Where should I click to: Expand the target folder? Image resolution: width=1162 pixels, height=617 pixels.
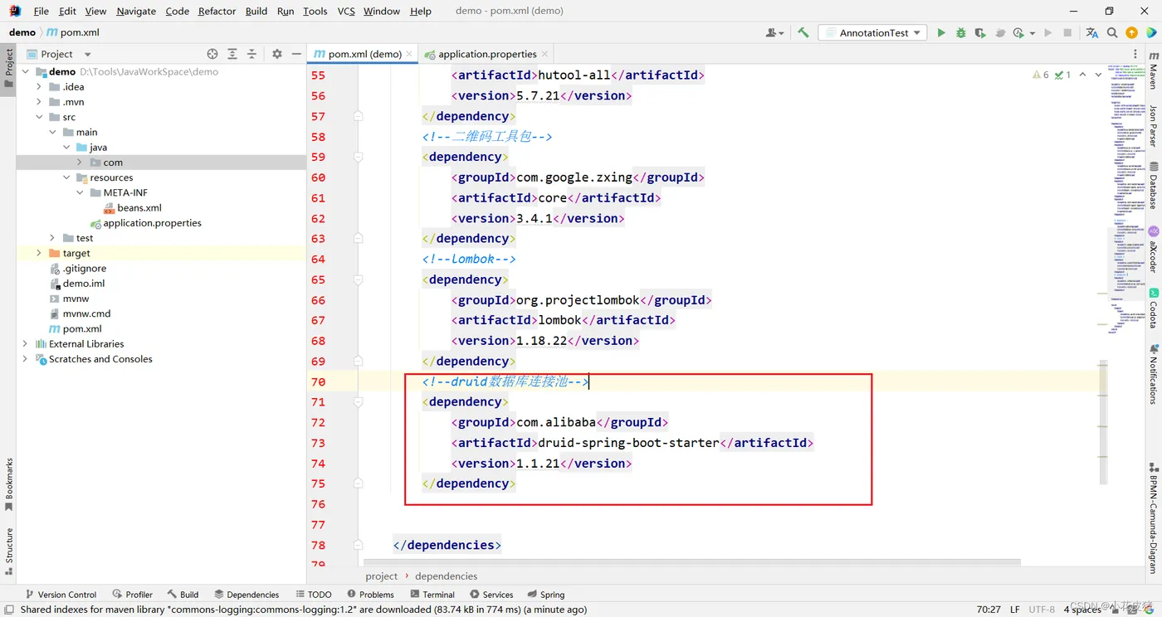39,253
